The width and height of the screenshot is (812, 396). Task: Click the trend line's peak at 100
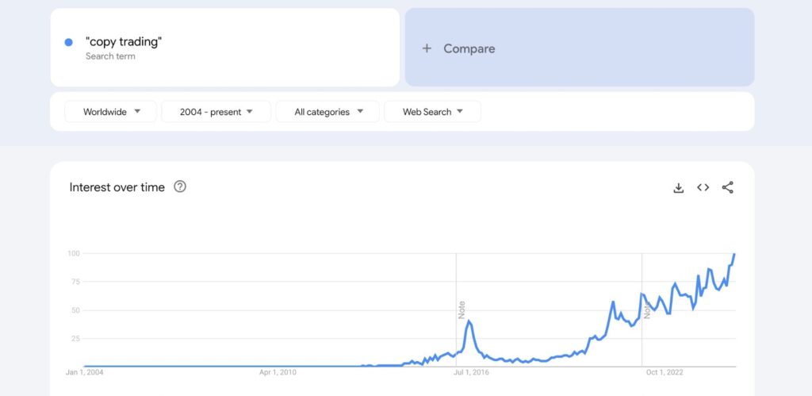[734, 254]
